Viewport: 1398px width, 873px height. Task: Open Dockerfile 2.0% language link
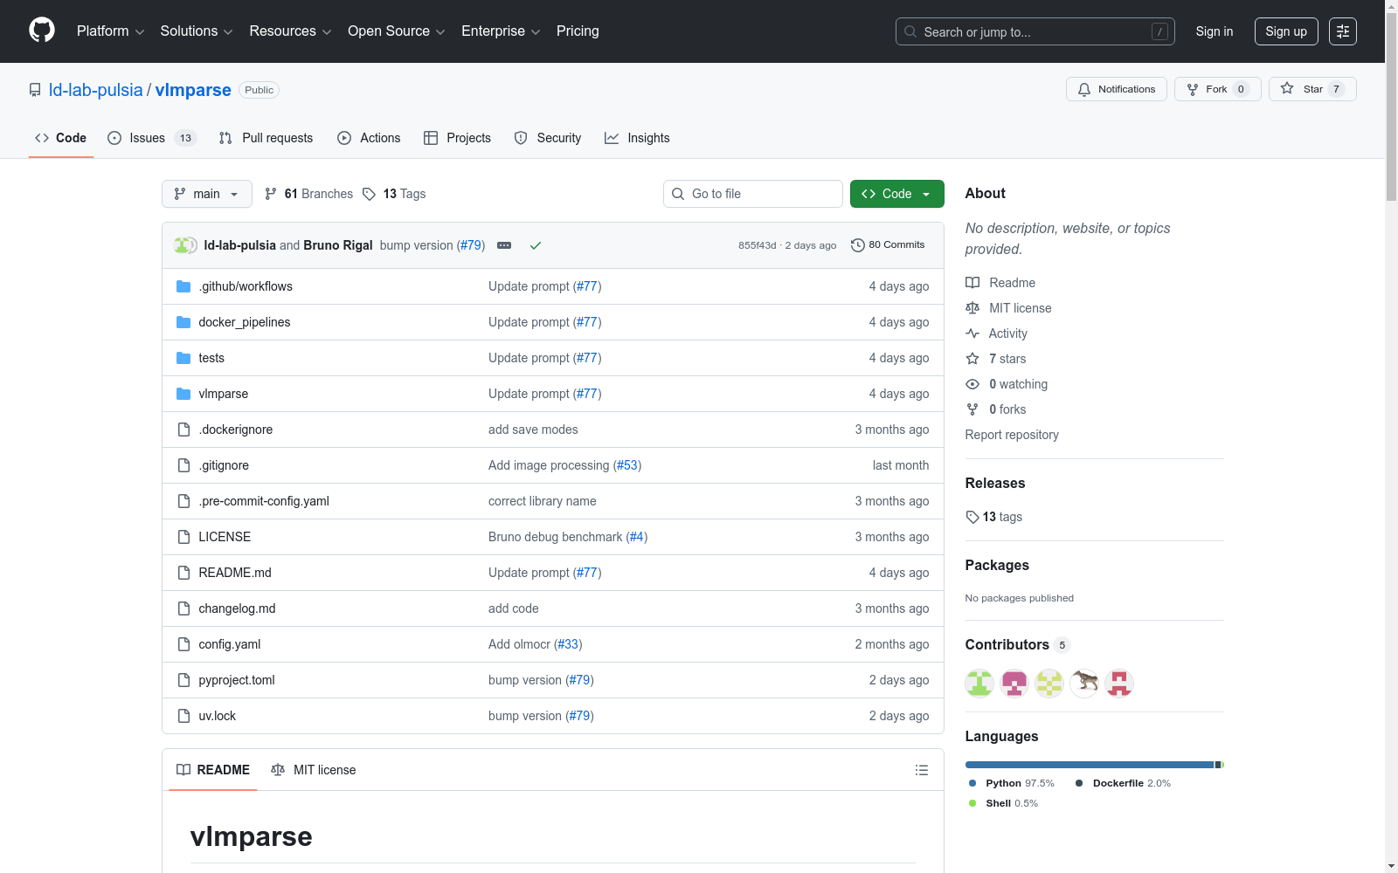[1123, 783]
